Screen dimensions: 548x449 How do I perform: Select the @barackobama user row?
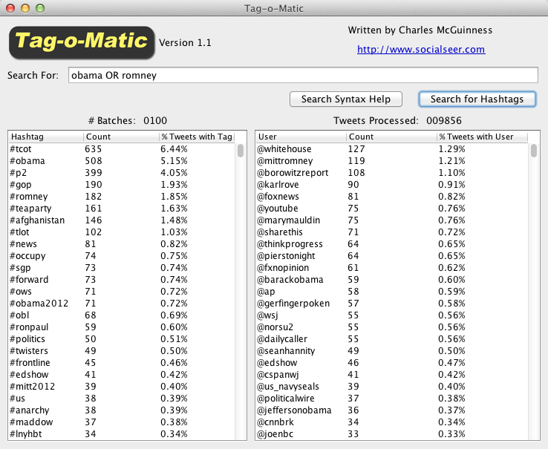point(392,280)
